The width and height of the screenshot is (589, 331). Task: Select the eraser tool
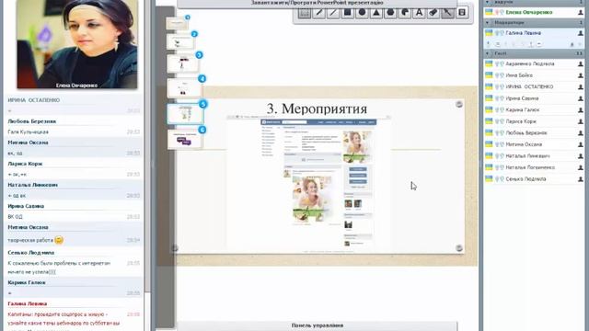point(433,13)
